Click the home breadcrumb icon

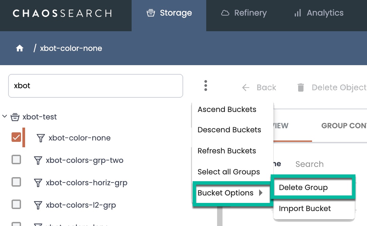point(20,49)
